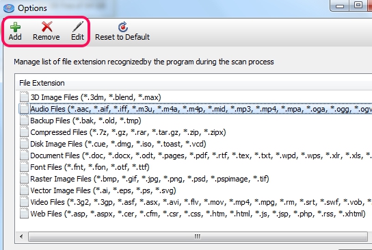Click the horizontal scrollbar thumb

pyautogui.click(x=198, y=236)
